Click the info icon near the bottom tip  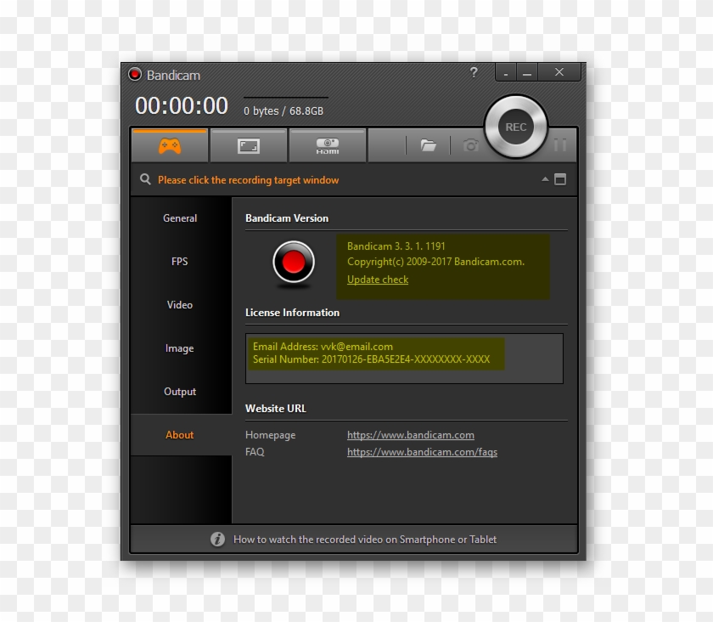point(219,539)
